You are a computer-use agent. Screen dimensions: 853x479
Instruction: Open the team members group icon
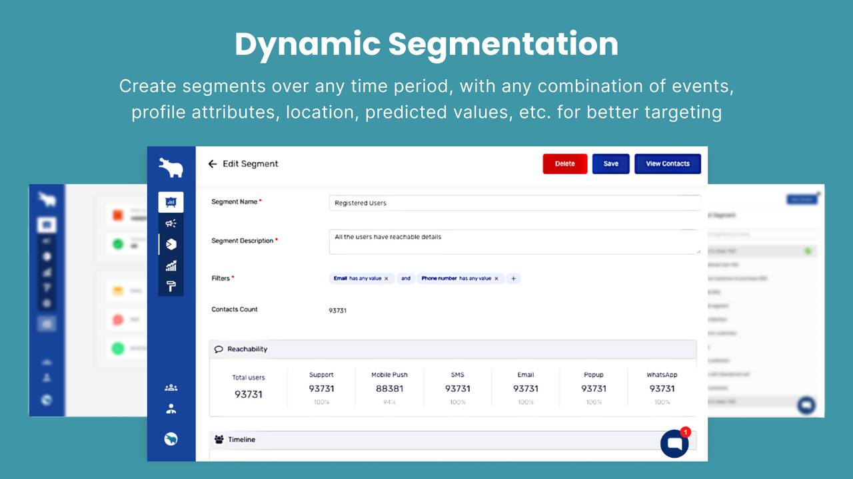[171, 388]
